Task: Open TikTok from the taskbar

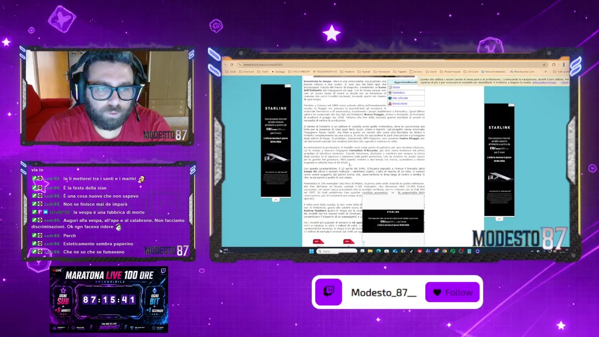Action: (x=411, y=251)
